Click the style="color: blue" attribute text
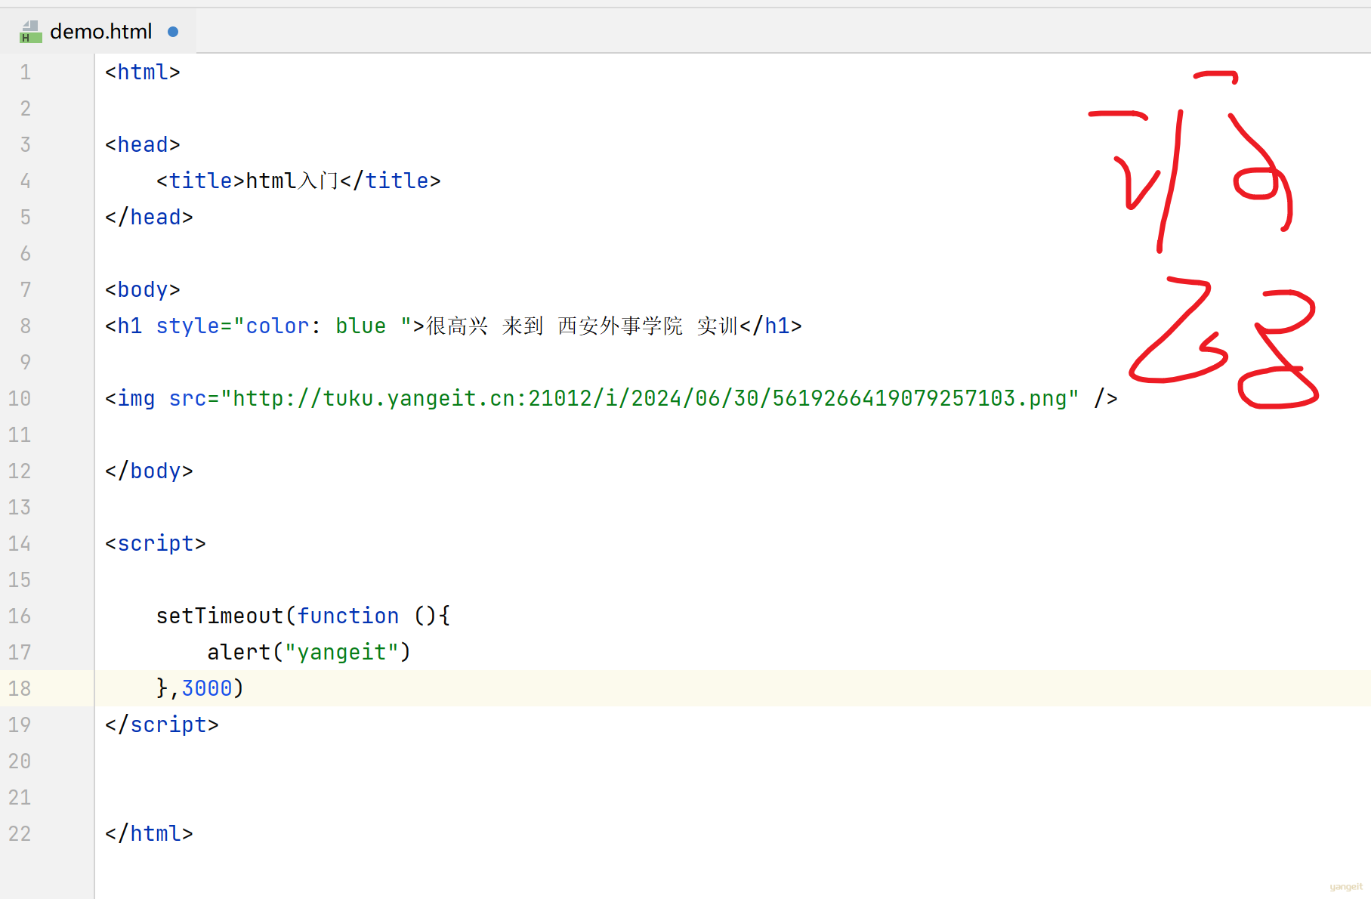The height and width of the screenshot is (899, 1371). [284, 326]
